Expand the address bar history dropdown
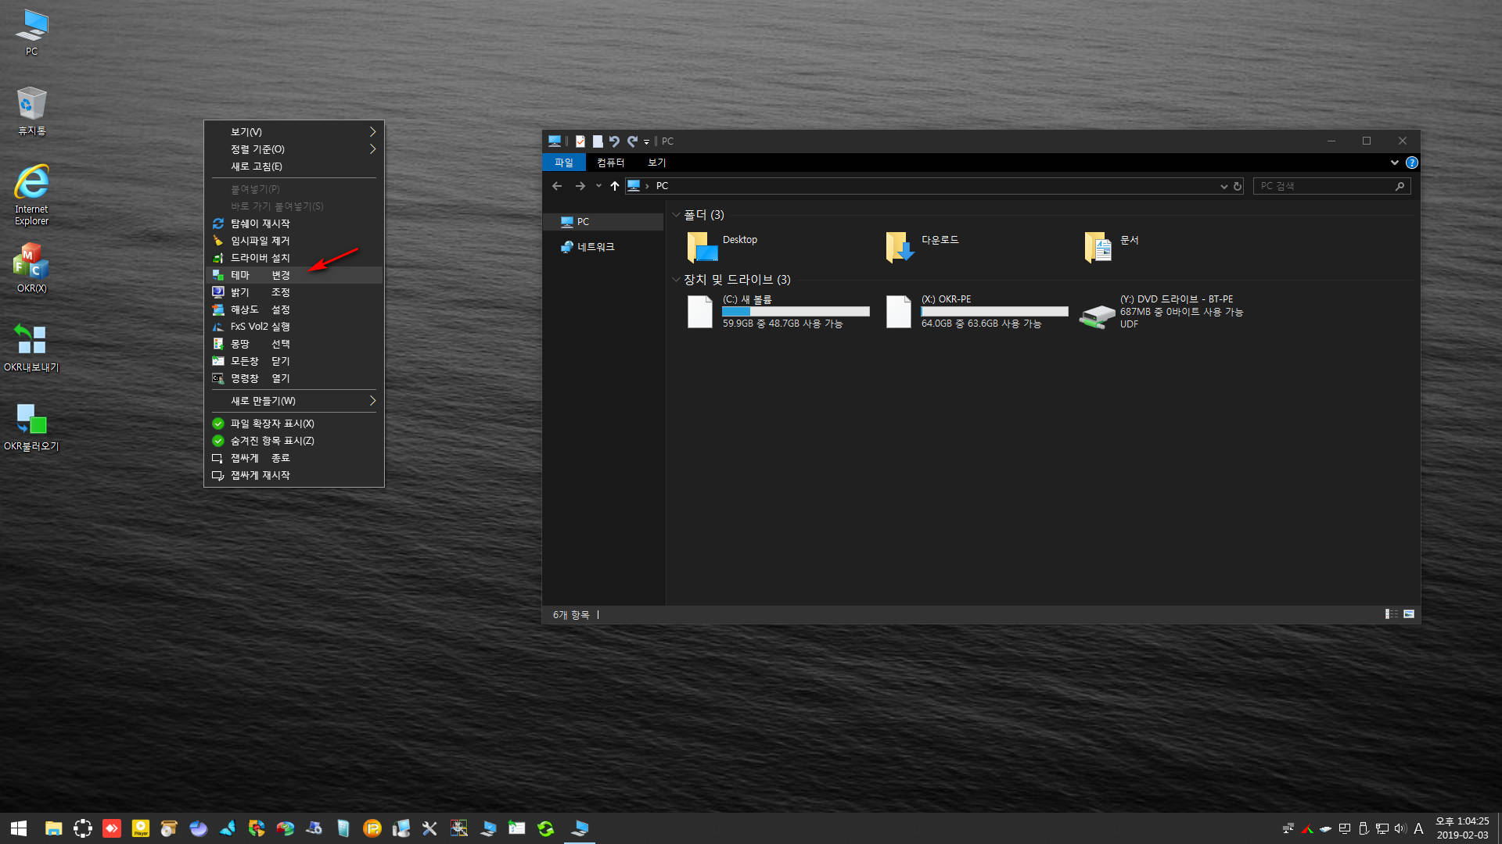Viewport: 1502px width, 844px height. [x=1224, y=186]
